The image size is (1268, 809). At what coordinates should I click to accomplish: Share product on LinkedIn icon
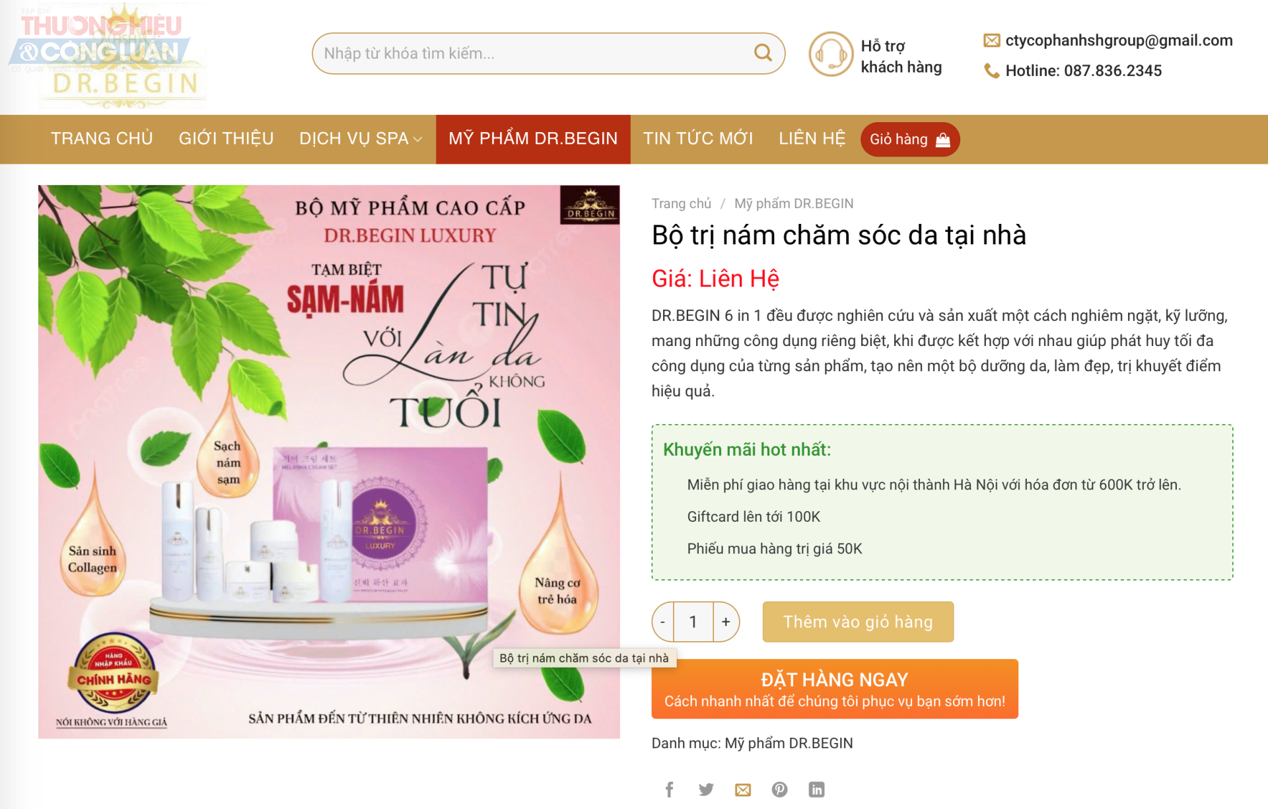[x=817, y=789]
